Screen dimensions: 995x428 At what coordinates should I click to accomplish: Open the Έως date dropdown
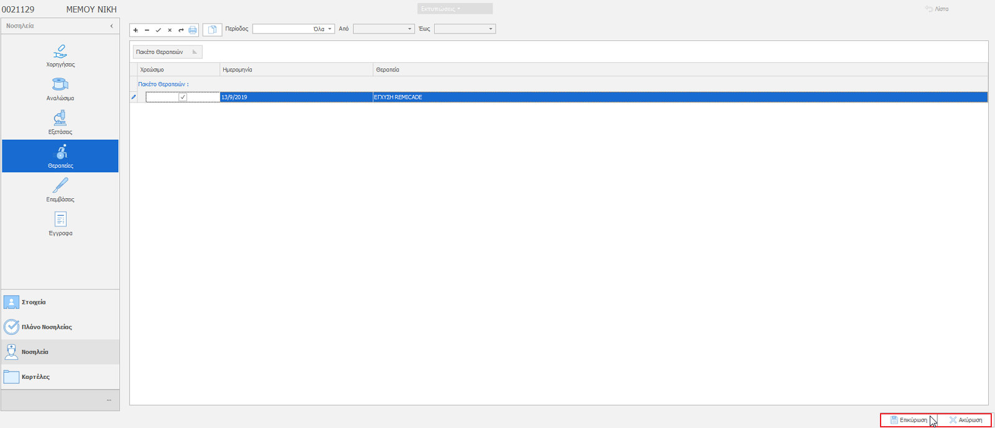point(490,29)
